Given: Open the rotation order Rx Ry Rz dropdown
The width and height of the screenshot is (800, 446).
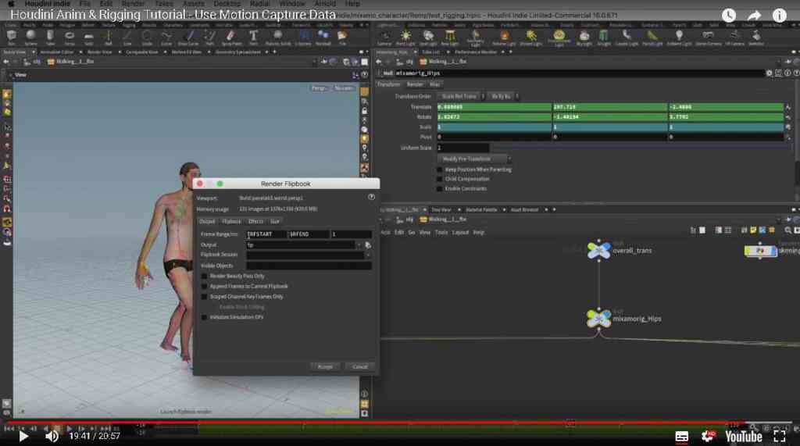Looking at the screenshot, I should coord(503,96).
